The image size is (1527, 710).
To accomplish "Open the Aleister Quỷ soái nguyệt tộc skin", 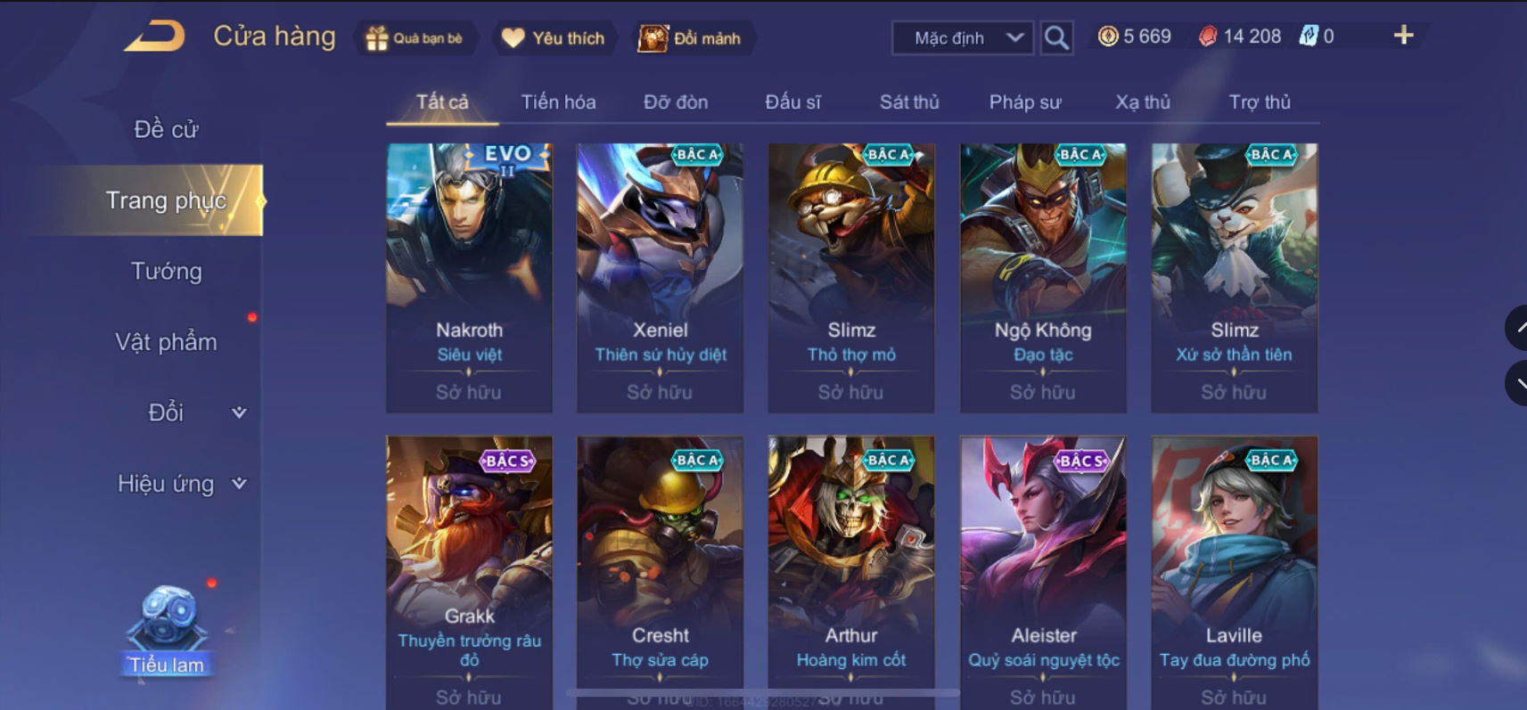I will [x=1043, y=572].
